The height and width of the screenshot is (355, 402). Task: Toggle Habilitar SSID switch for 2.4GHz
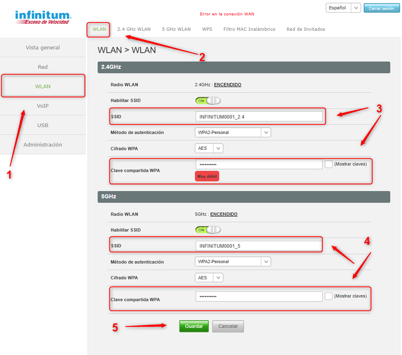(208, 100)
